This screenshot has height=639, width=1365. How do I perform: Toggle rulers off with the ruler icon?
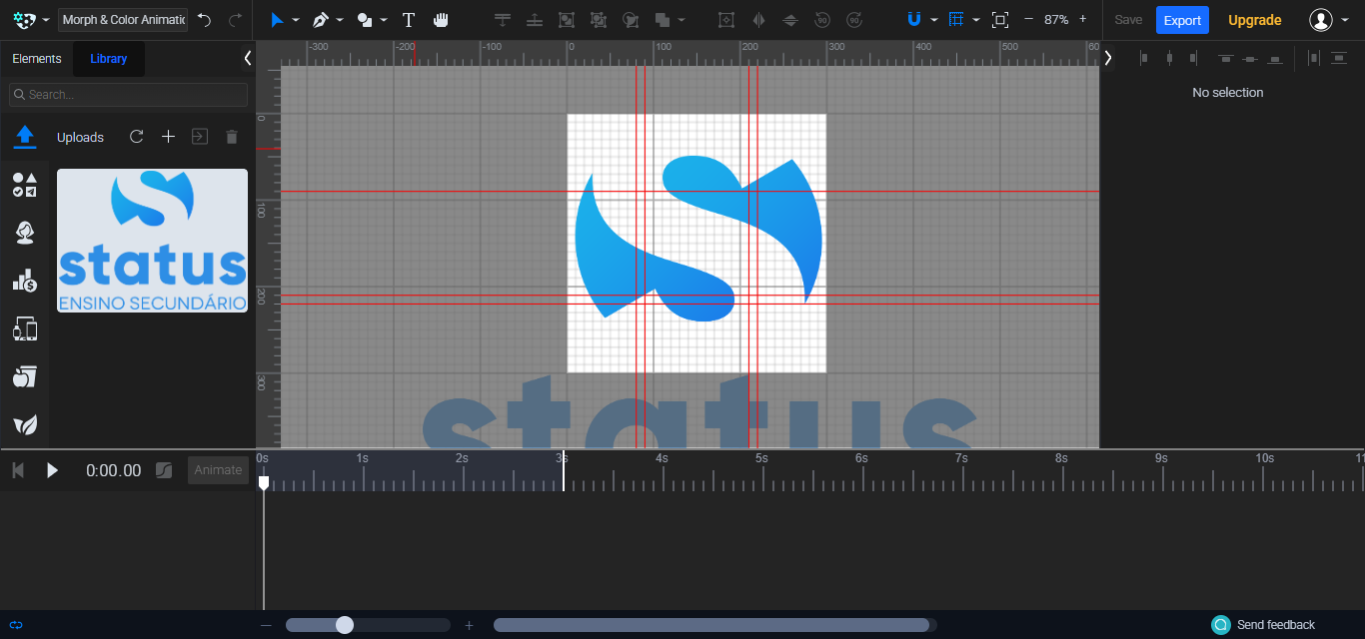coord(956,19)
